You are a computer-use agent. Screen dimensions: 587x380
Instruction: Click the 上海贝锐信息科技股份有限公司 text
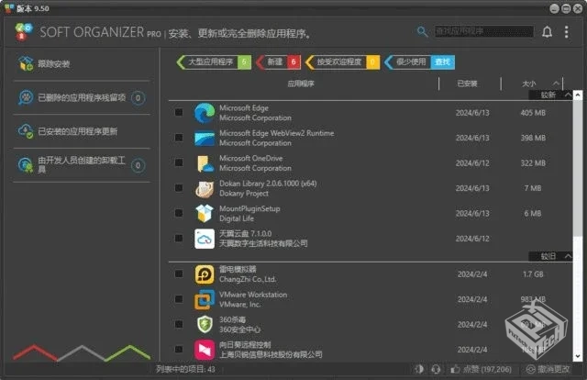point(271,354)
